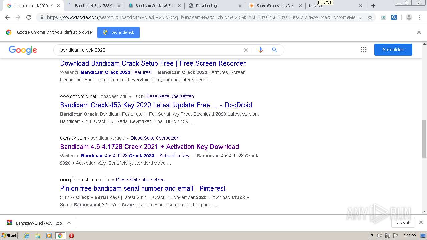Open 'Bandicam 4.6.4.1728 Crack 2021' result

tap(149, 147)
